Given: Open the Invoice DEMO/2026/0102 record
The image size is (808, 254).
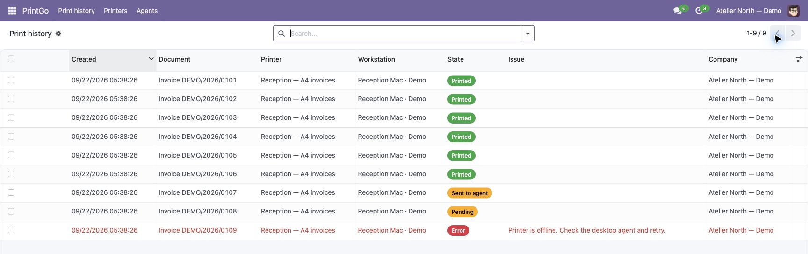Looking at the screenshot, I should [x=197, y=99].
